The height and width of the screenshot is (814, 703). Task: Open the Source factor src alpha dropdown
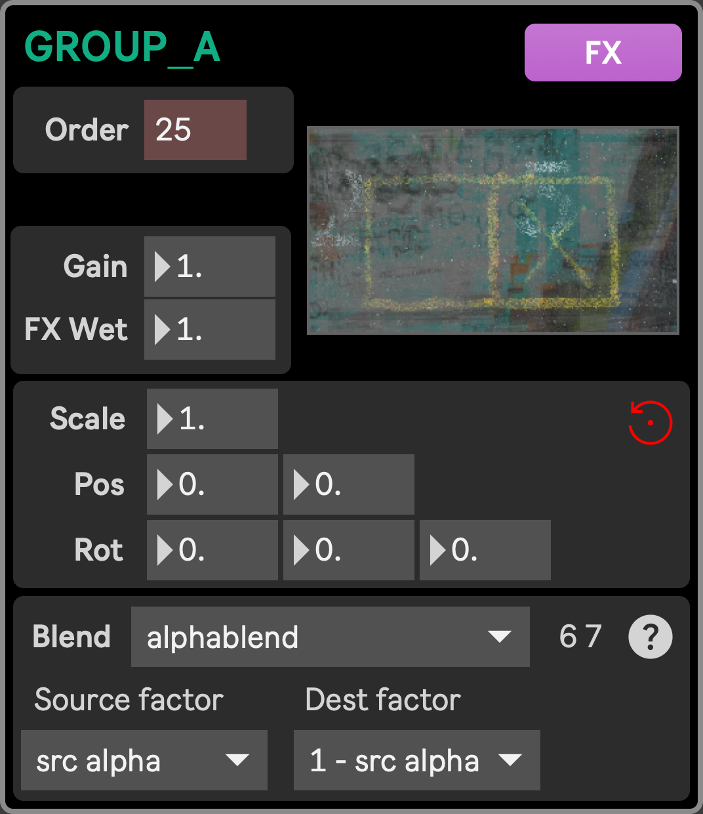tap(144, 760)
